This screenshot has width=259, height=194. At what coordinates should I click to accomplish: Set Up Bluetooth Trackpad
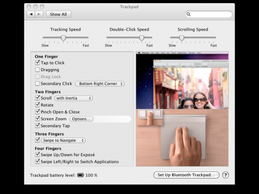pos(186,175)
